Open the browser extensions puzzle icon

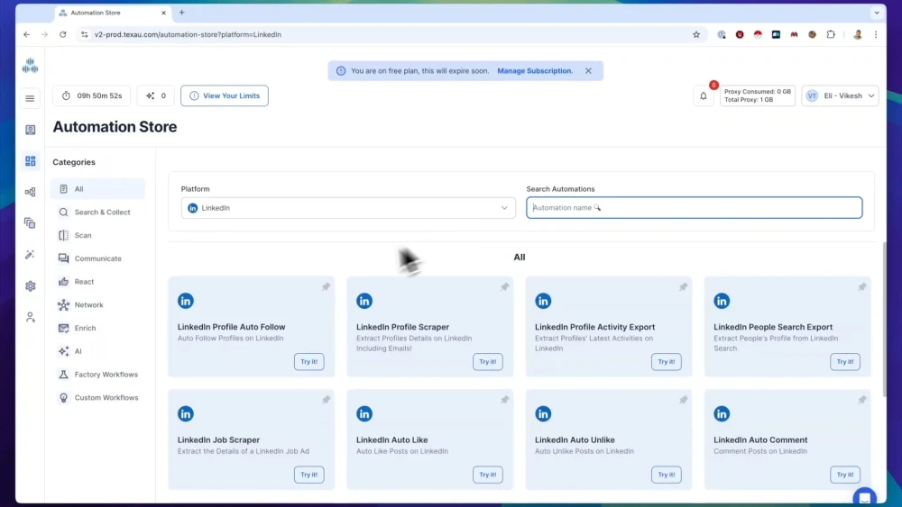tap(831, 34)
